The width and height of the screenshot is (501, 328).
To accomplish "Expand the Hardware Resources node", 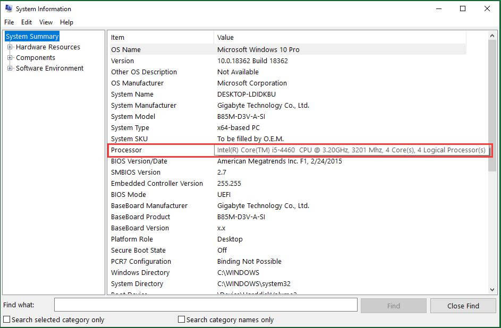I will [10, 47].
